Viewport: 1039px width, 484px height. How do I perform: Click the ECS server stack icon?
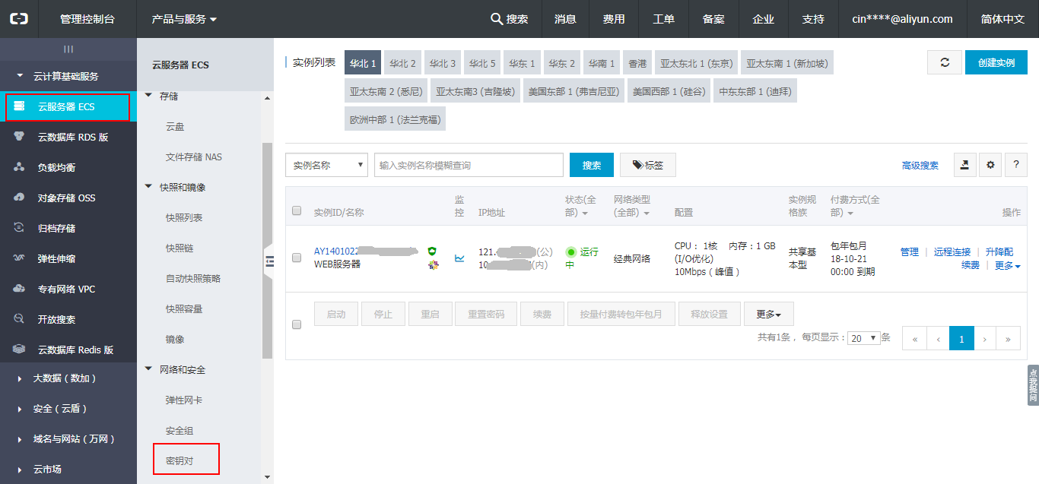(x=19, y=106)
